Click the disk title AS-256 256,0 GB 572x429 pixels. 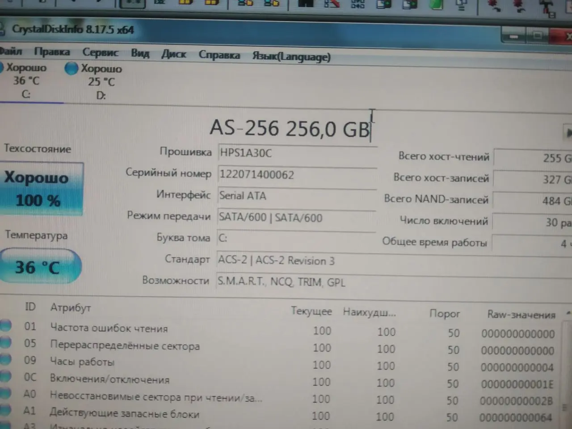[290, 128]
